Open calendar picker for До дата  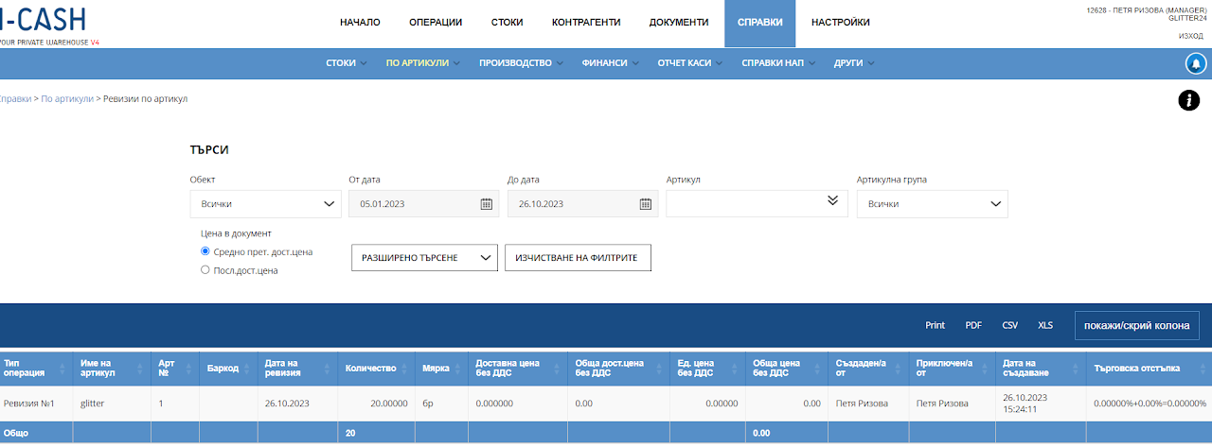(x=645, y=204)
